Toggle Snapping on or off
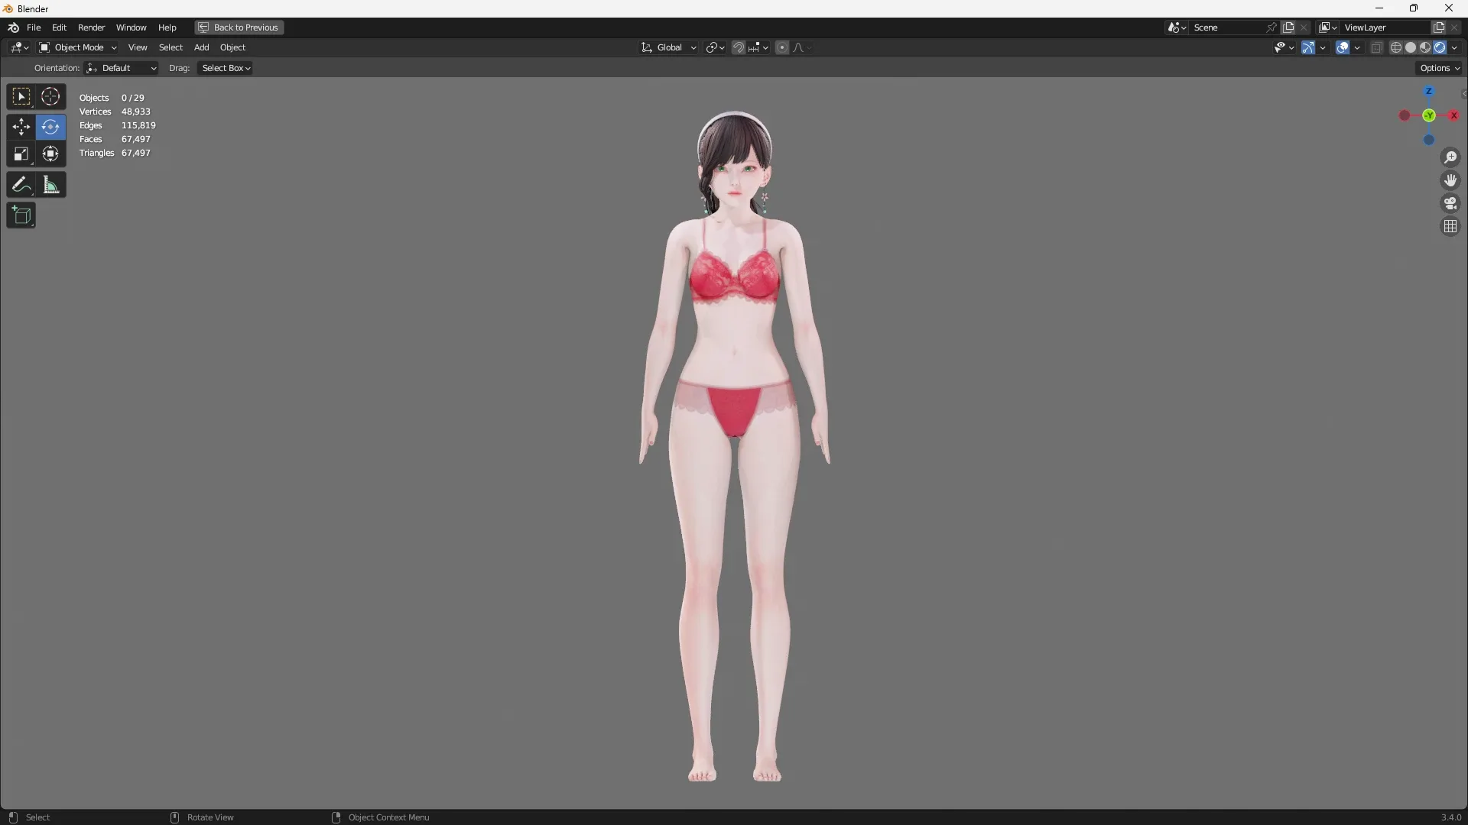 coord(739,47)
